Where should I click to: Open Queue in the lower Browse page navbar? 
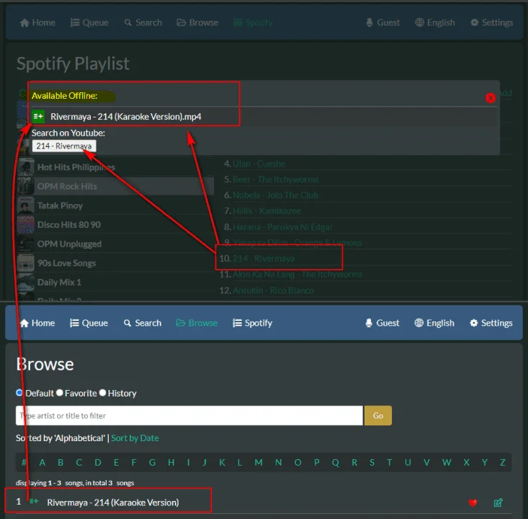coord(89,323)
